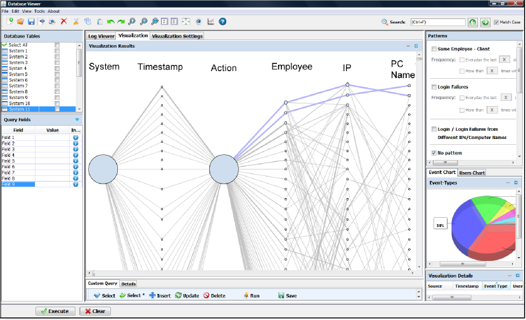Open the line chart toolbar icon
The height and width of the screenshot is (320, 526).
[210, 22]
